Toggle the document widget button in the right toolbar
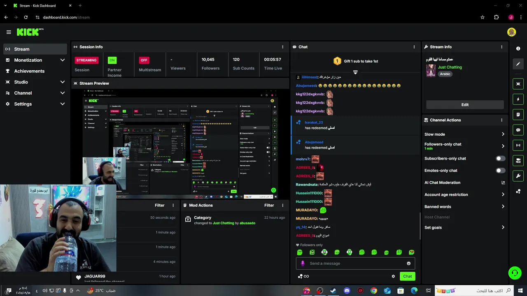The image size is (527, 296). click(x=518, y=114)
